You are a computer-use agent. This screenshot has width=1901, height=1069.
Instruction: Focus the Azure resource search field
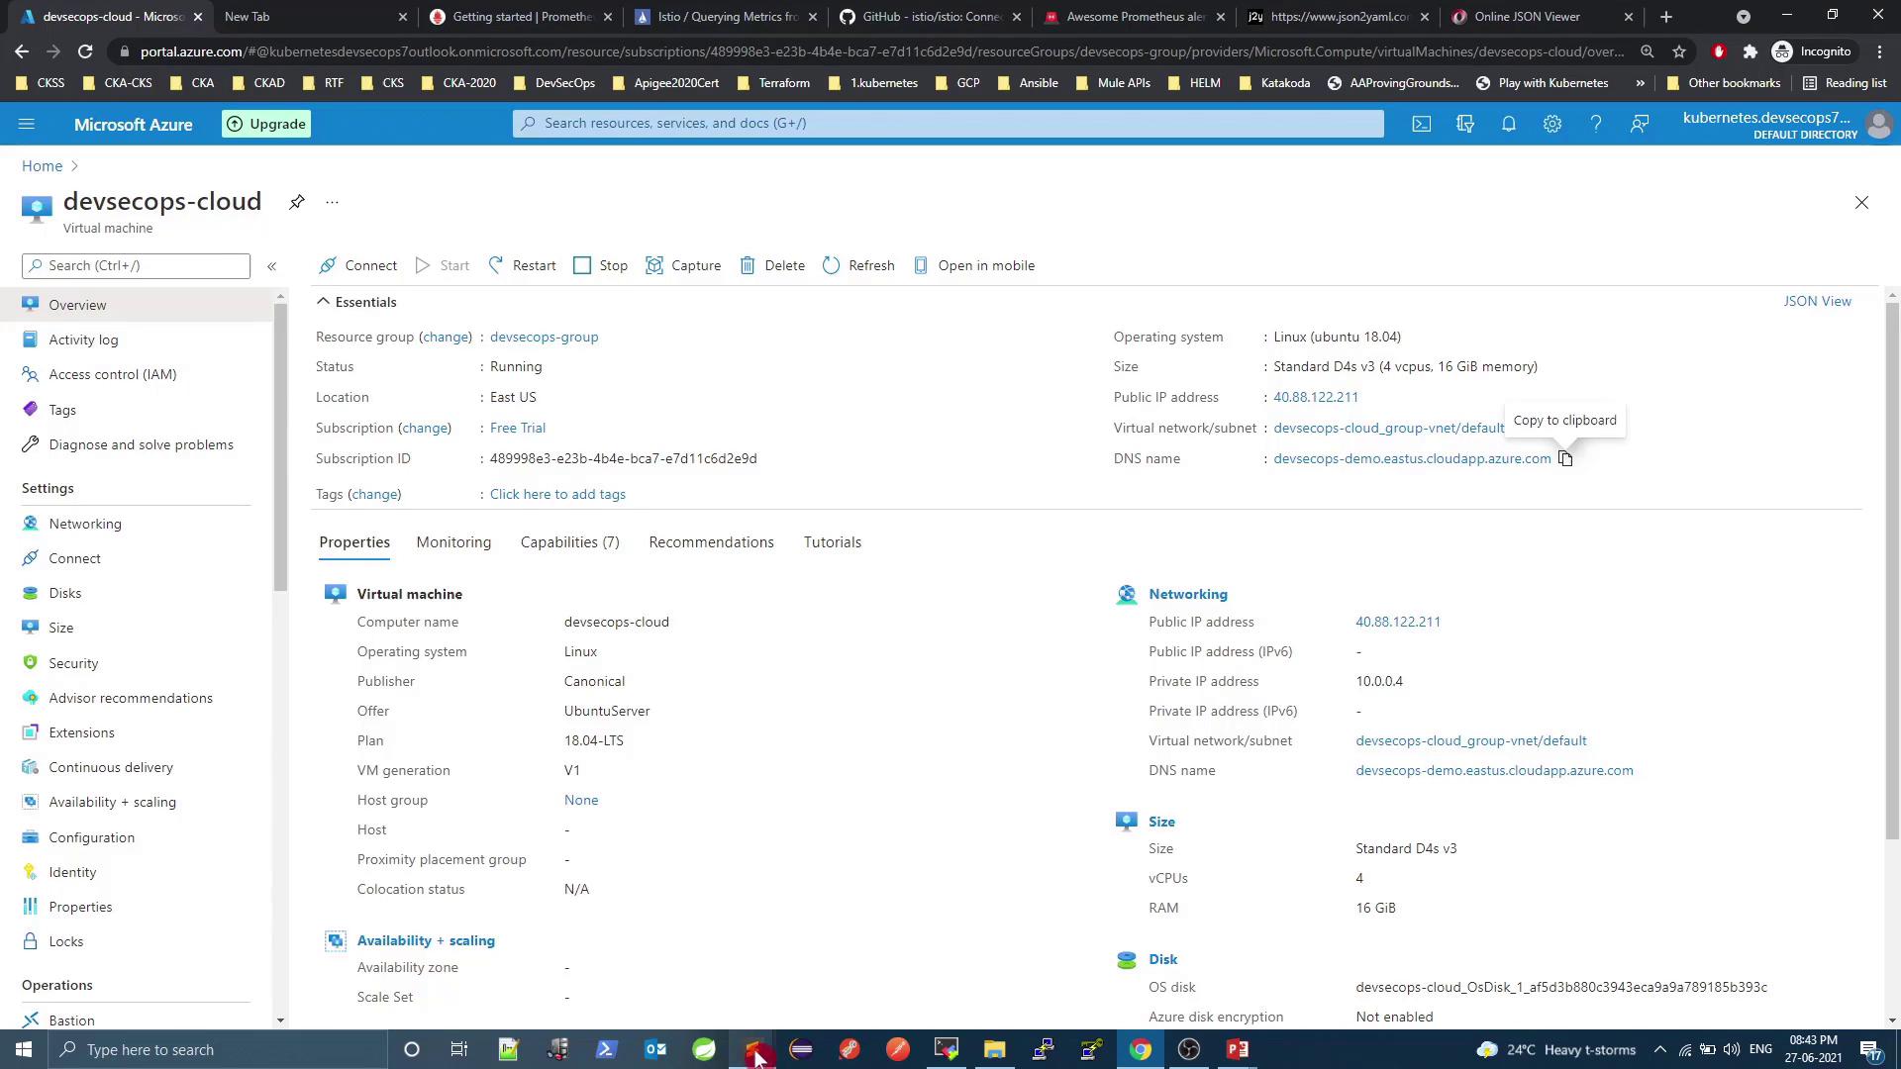point(948,123)
